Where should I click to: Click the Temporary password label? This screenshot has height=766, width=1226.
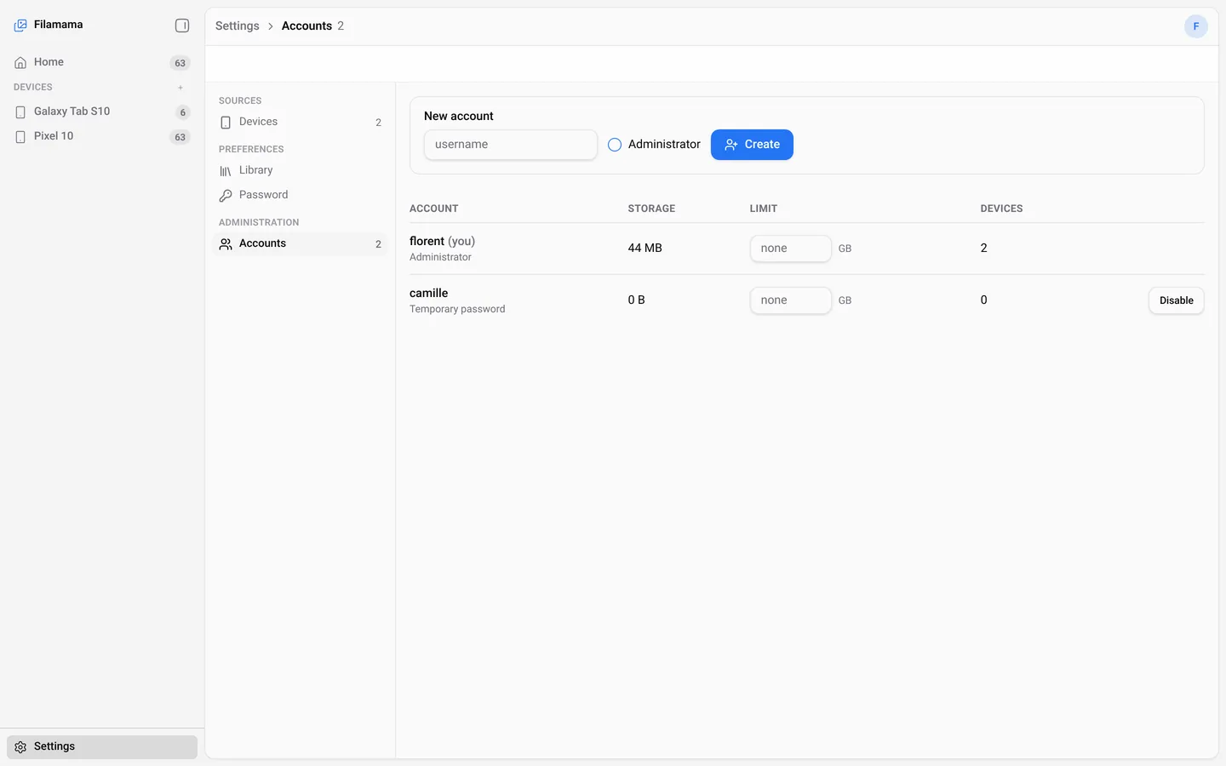(457, 309)
